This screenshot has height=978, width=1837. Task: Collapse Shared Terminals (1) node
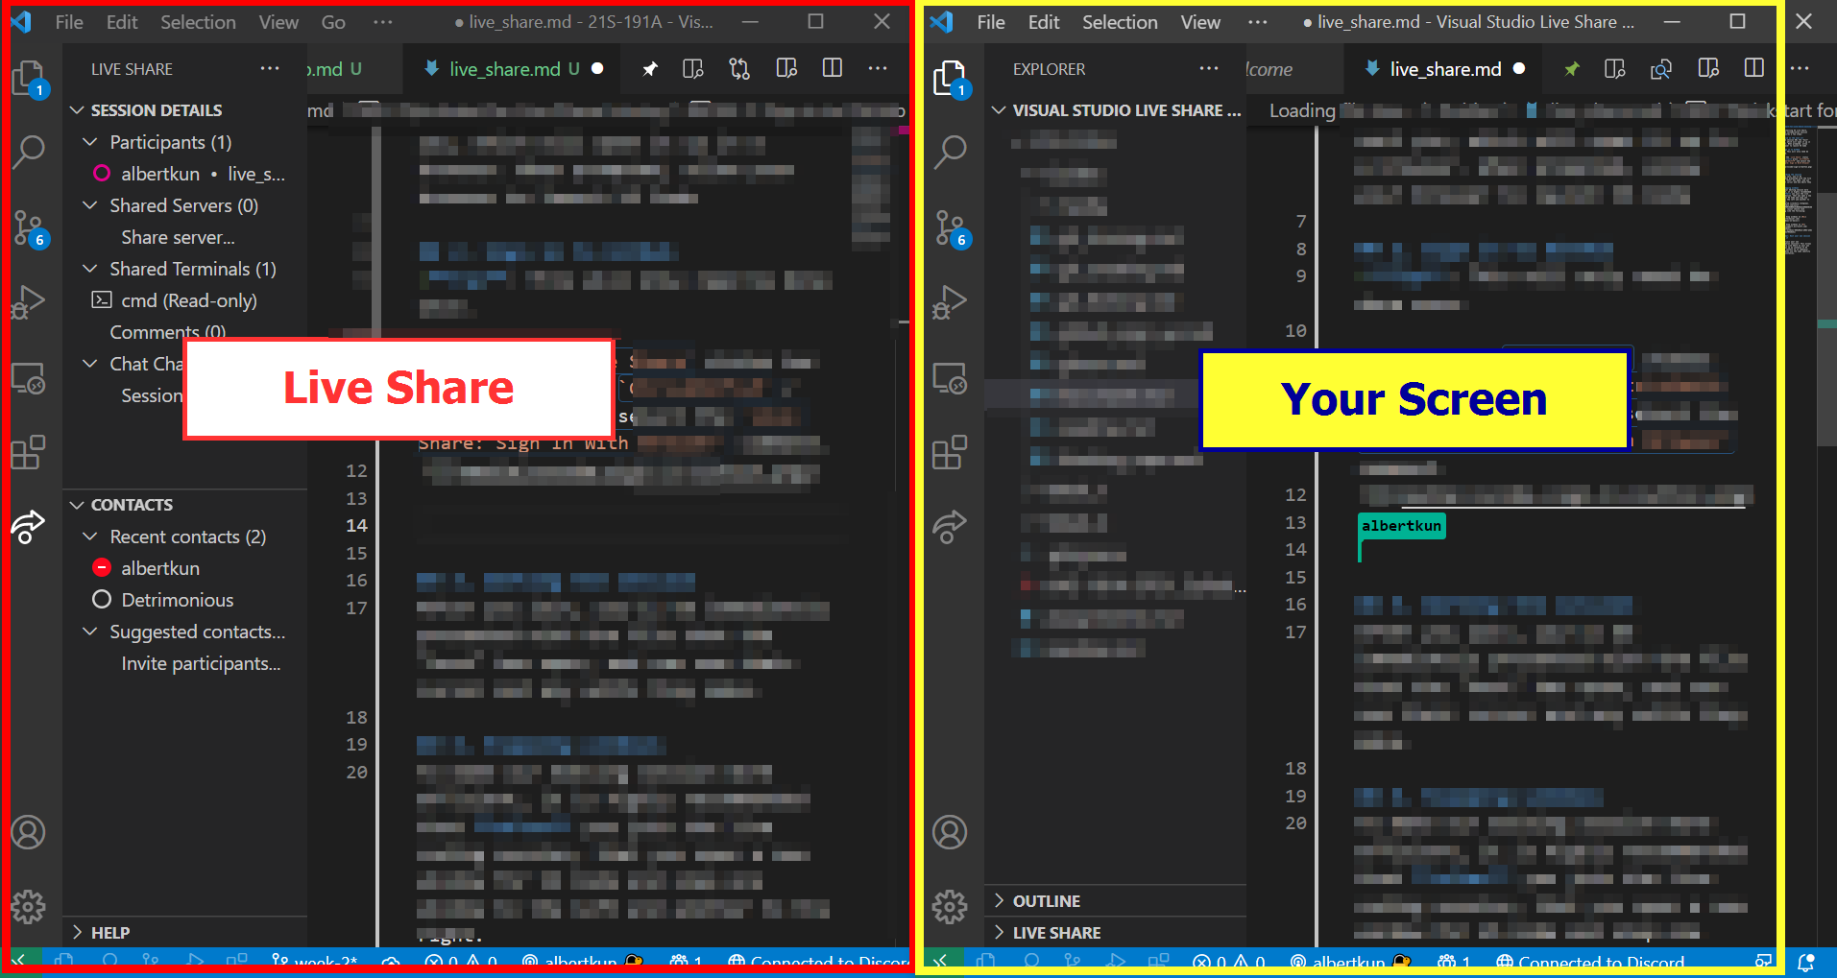(x=90, y=269)
